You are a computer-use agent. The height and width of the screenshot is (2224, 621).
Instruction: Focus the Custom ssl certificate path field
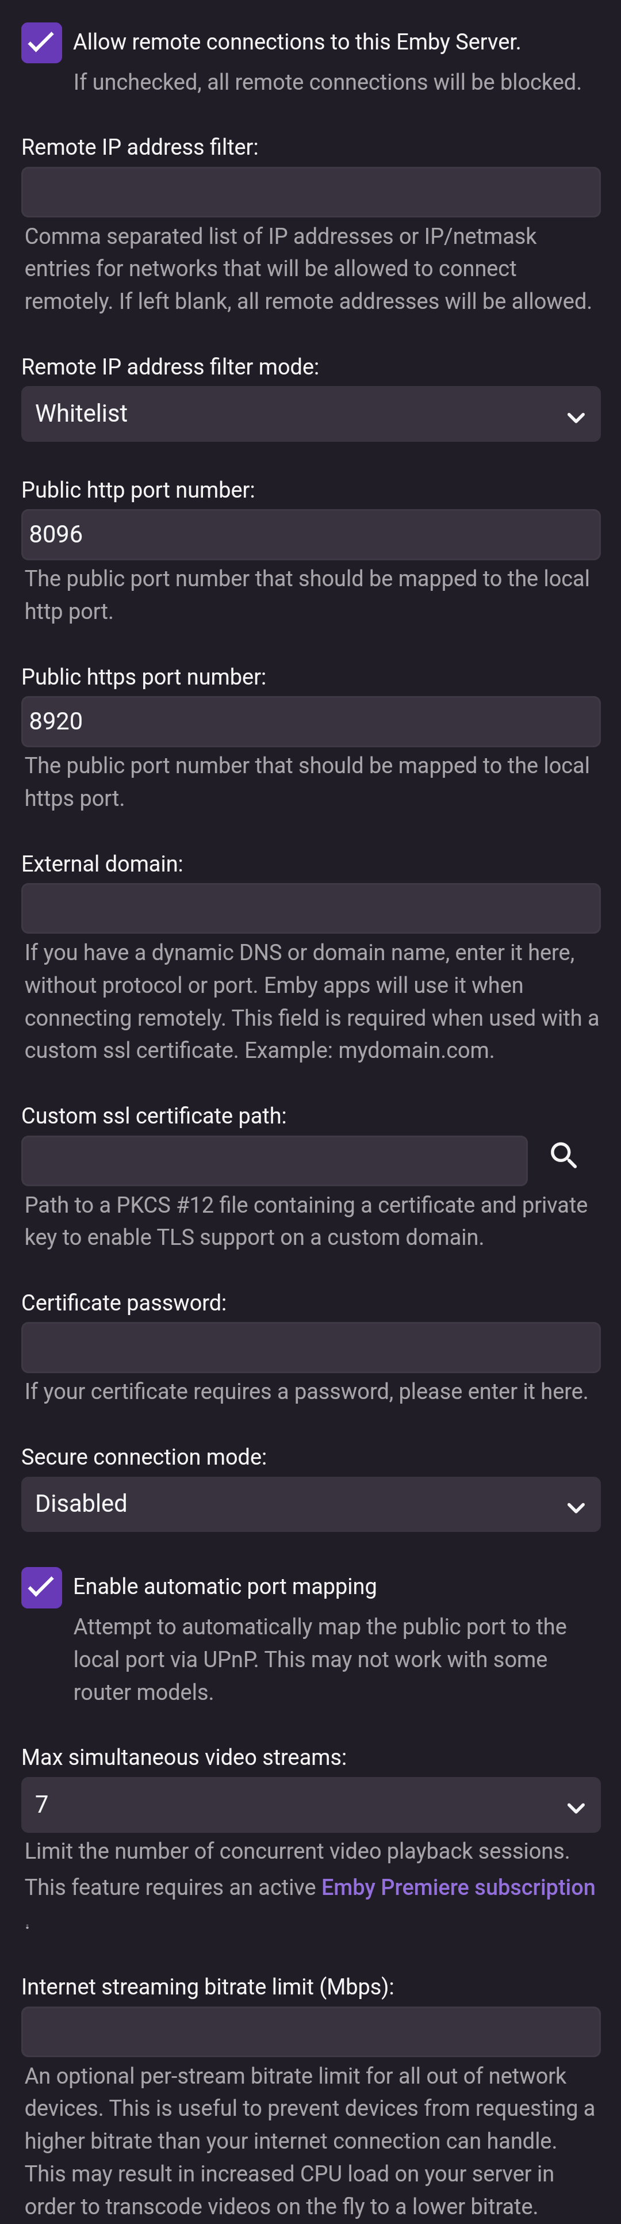click(x=274, y=1160)
